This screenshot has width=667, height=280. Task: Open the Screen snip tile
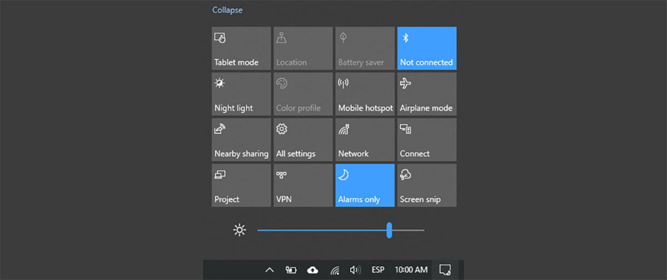[427, 185]
